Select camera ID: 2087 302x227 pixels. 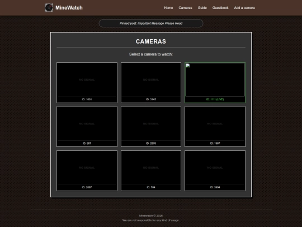[x=87, y=170]
